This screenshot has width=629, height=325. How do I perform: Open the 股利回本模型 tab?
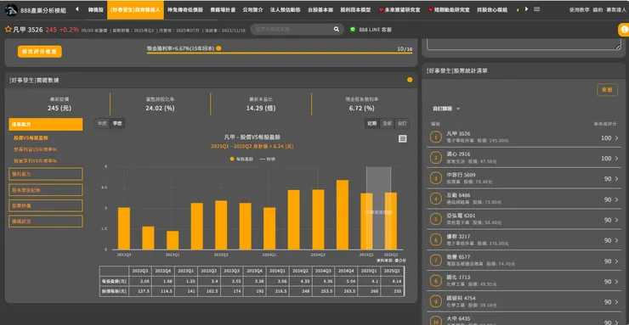coord(355,9)
